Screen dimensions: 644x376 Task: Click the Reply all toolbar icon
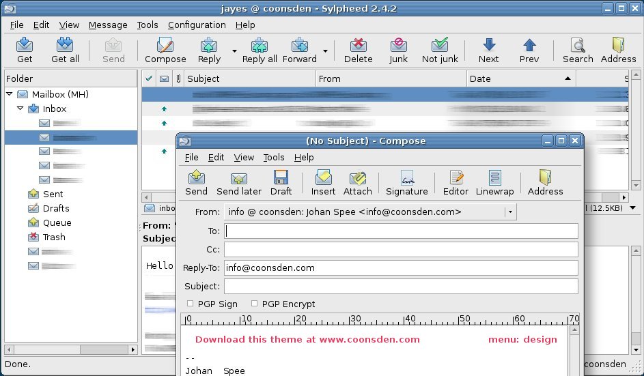coord(259,45)
